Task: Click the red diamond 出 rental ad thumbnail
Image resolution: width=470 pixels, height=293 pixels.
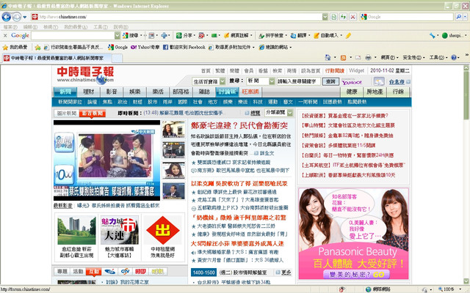Action: point(163,230)
